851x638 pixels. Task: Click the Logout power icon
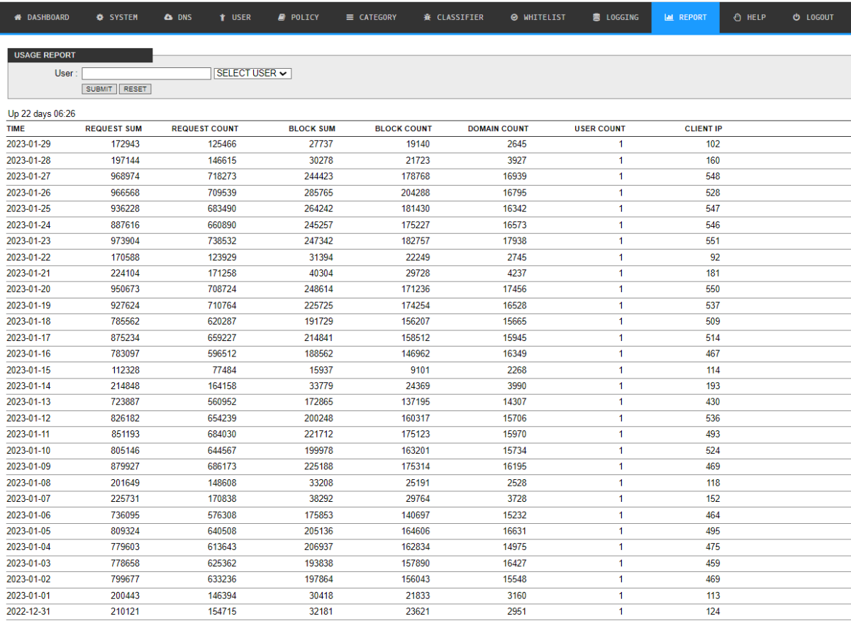(796, 17)
